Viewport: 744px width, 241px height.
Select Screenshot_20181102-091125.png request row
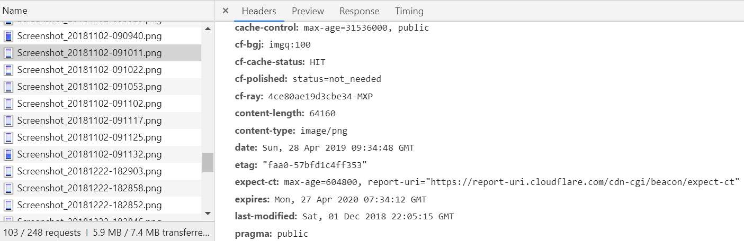pos(101,138)
